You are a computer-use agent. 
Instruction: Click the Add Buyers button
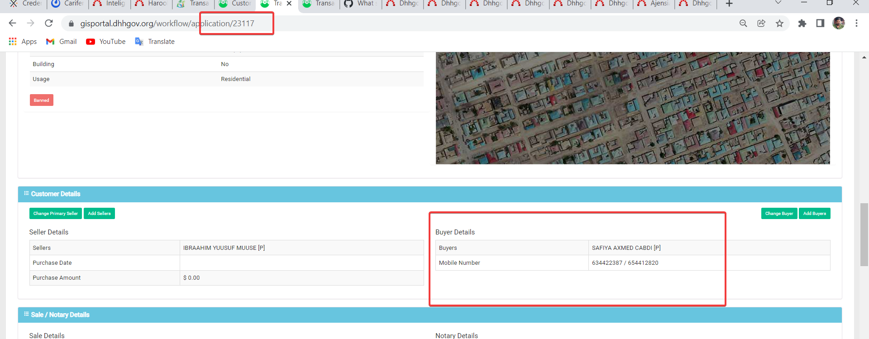pyautogui.click(x=815, y=213)
